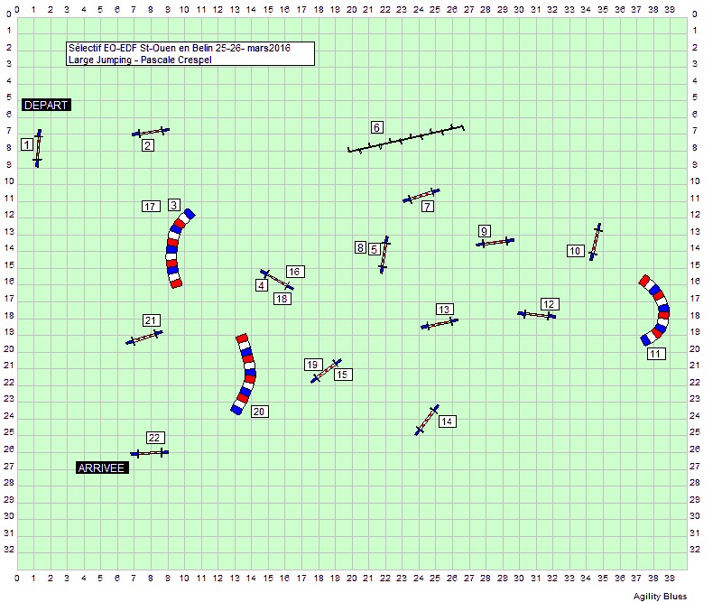This screenshot has height=602, width=722.
Task: Select the jump hurdle numbered 12
Action: coord(537,314)
